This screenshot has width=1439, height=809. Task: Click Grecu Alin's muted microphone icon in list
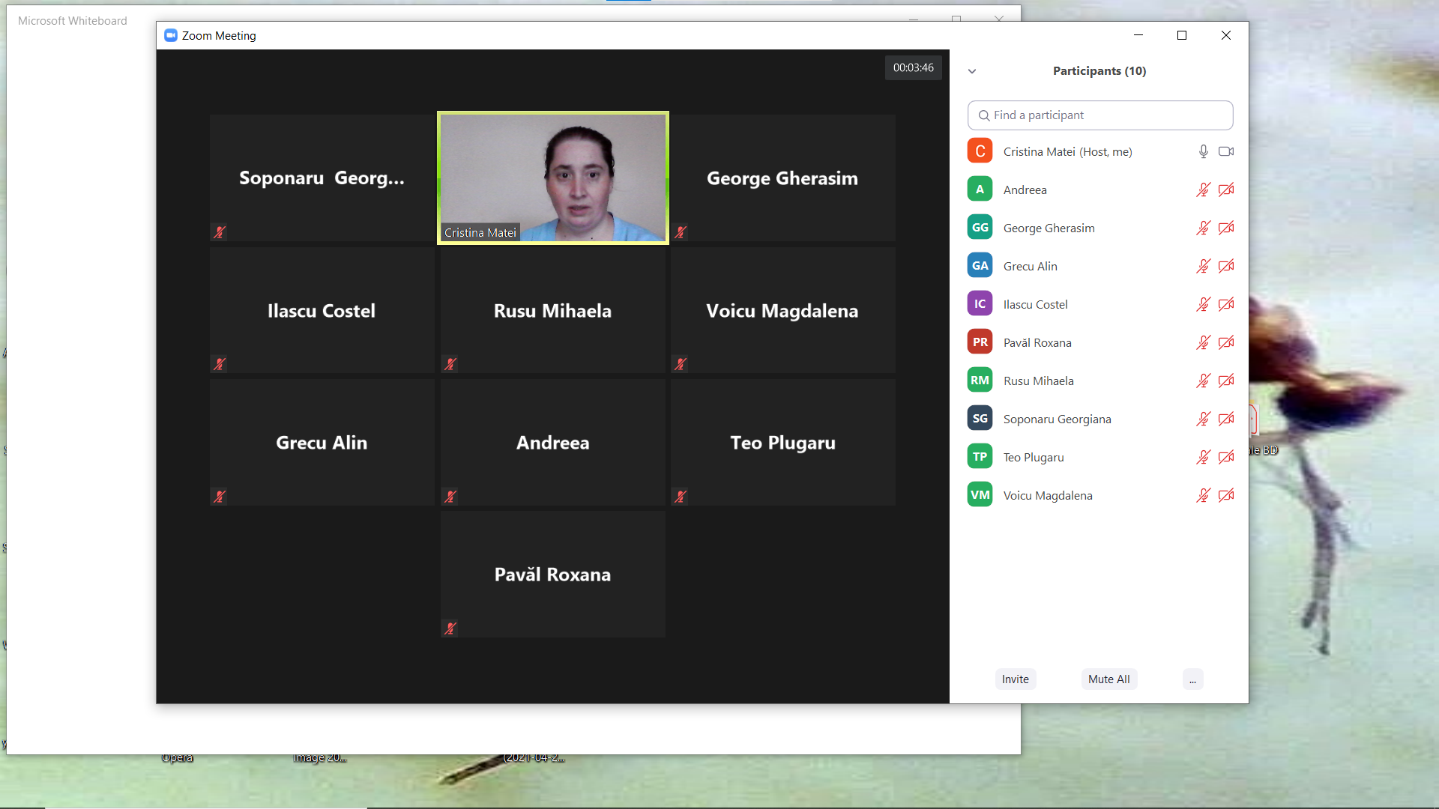(x=1203, y=266)
